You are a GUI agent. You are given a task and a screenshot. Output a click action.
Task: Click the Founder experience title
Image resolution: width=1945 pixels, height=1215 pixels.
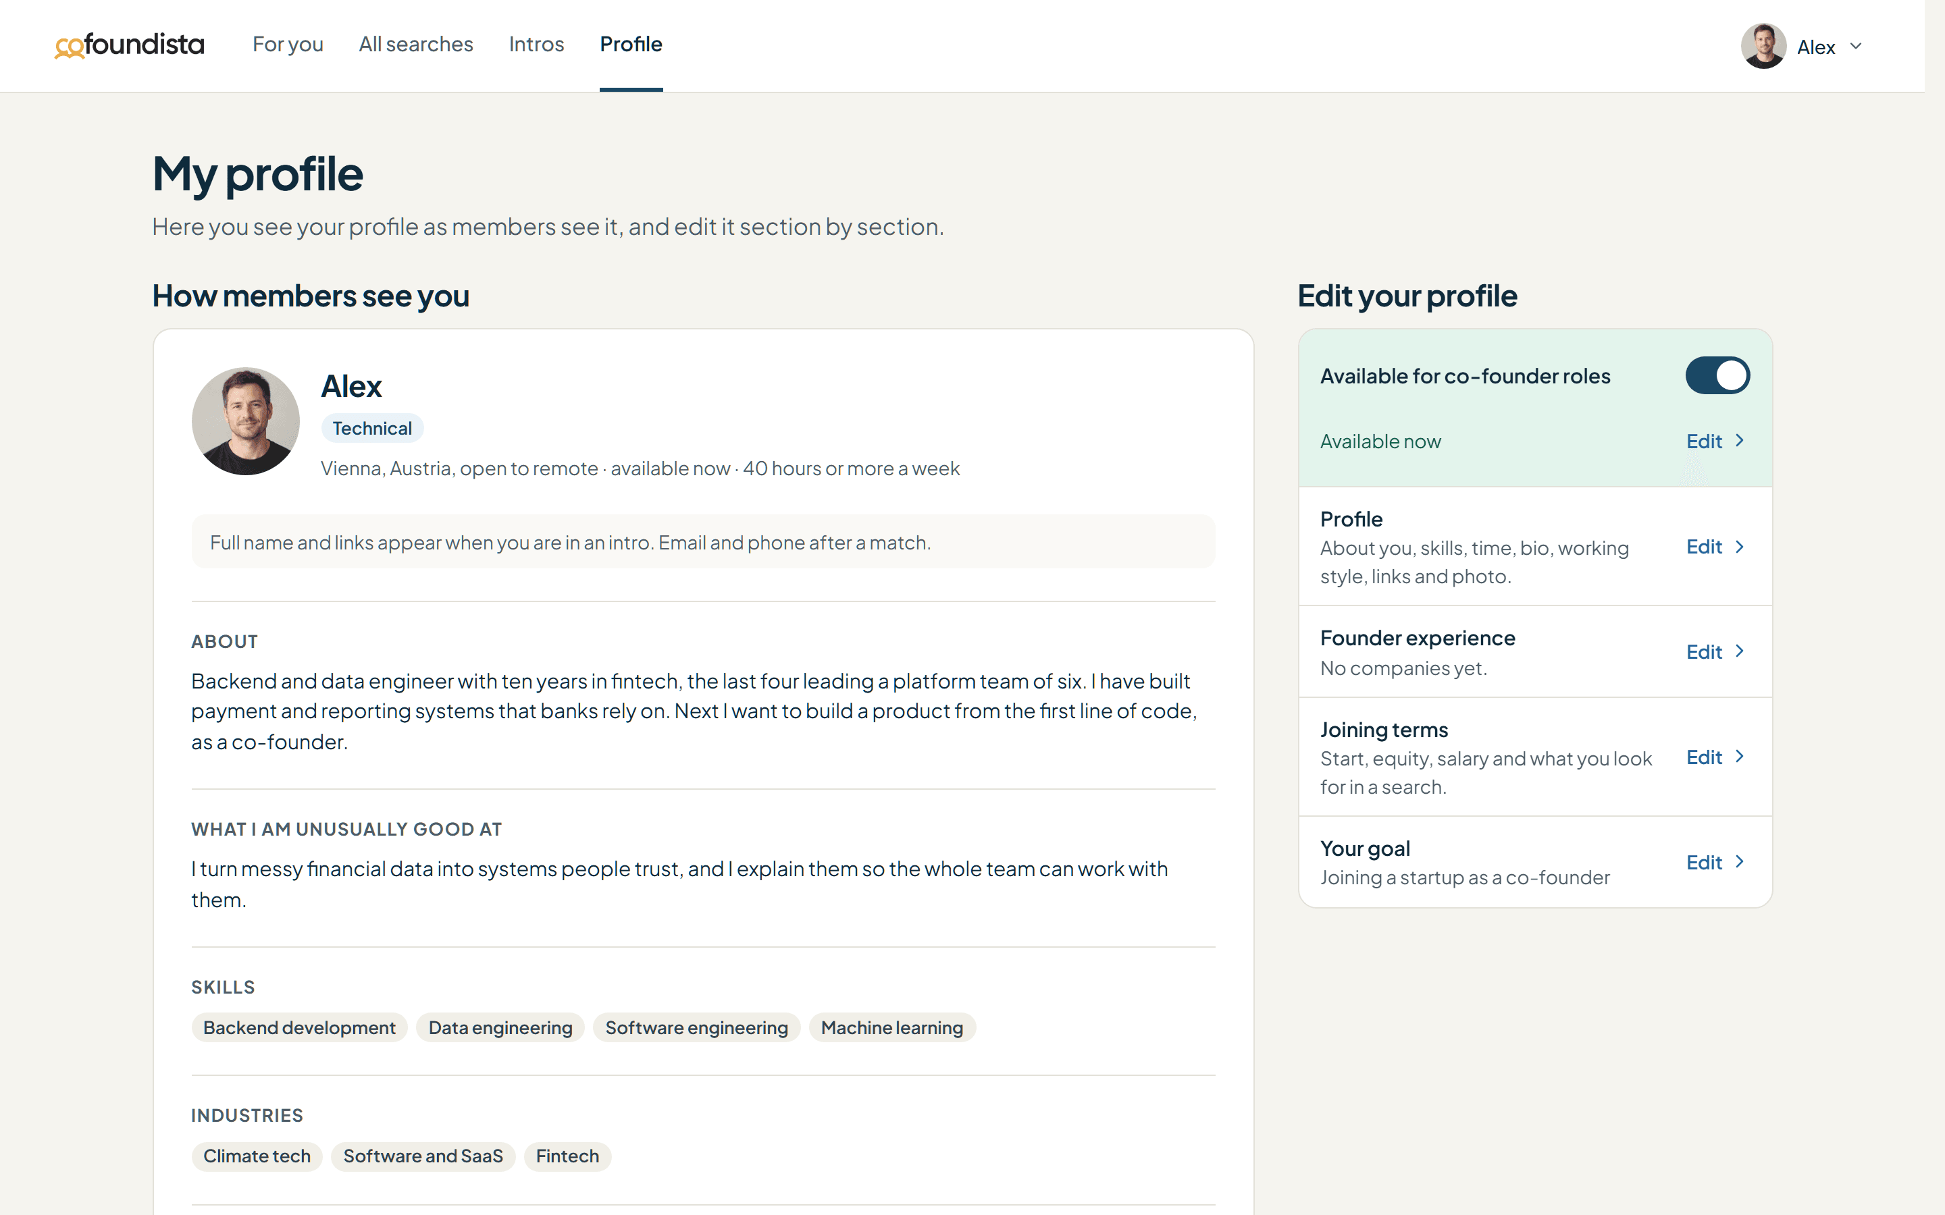[1417, 638]
